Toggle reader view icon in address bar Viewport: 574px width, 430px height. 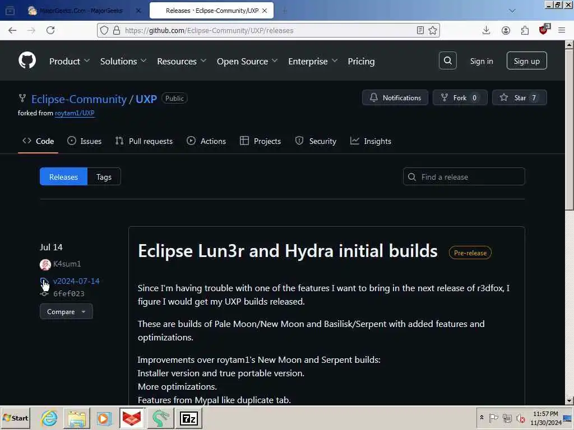pyautogui.click(x=420, y=30)
